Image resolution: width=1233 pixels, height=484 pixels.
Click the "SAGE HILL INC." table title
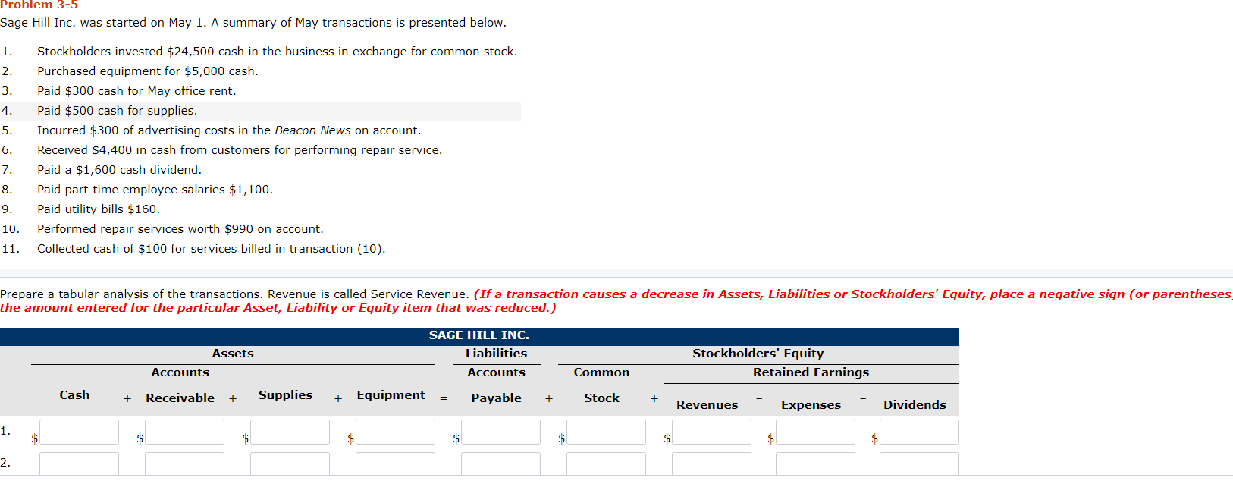coord(479,335)
